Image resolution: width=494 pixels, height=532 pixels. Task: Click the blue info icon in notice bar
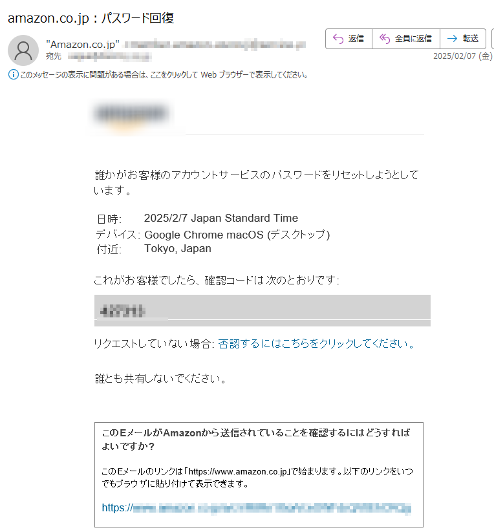click(13, 74)
